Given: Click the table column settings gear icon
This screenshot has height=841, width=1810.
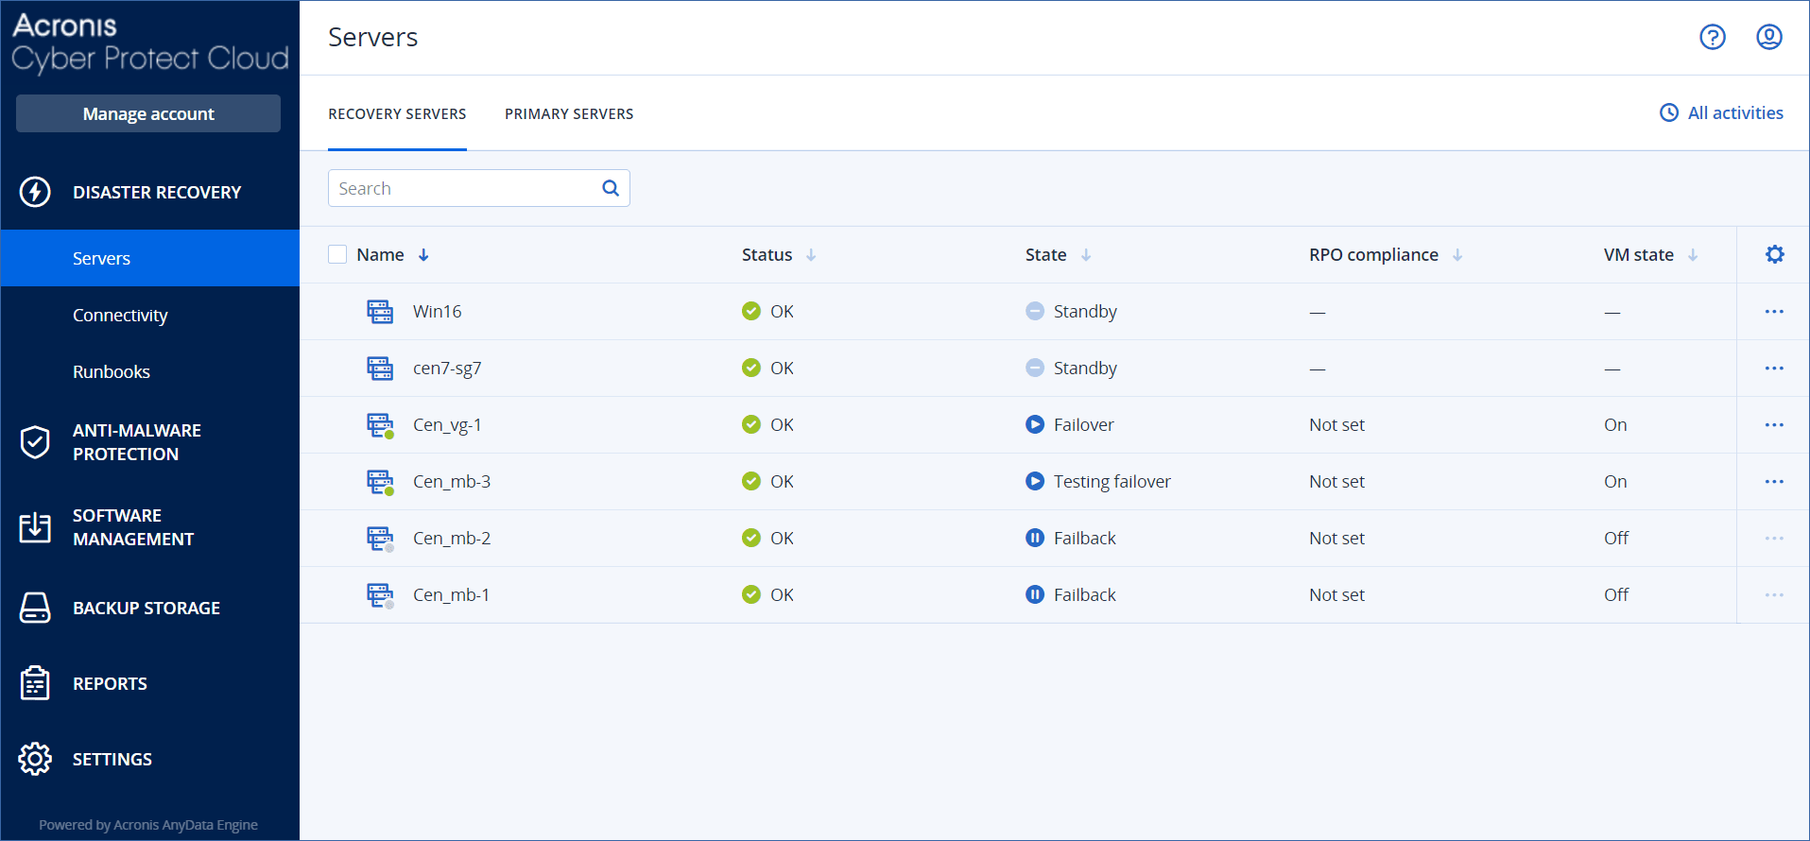Looking at the screenshot, I should click(1774, 254).
